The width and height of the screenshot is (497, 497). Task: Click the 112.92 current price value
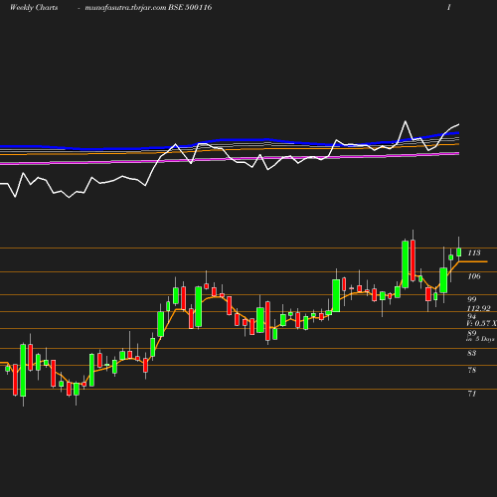click(x=479, y=308)
